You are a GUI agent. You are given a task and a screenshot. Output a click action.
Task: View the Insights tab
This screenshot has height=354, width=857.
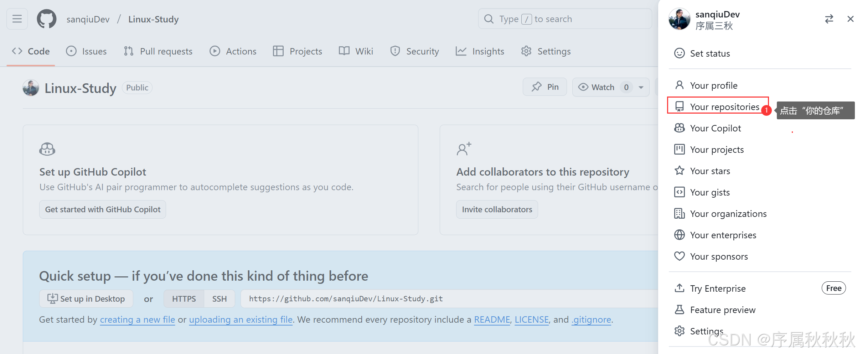coord(480,51)
